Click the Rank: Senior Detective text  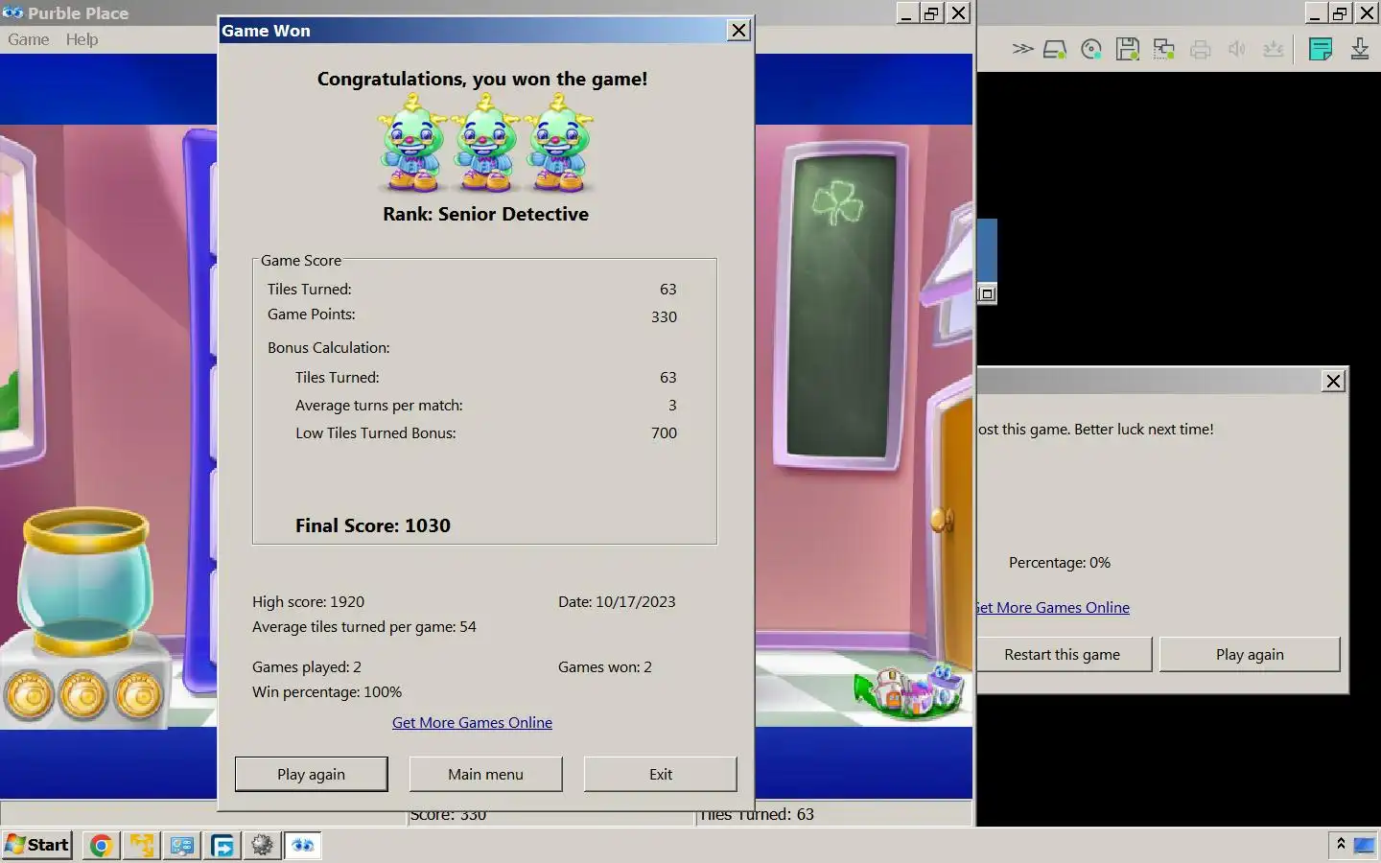click(485, 214)
